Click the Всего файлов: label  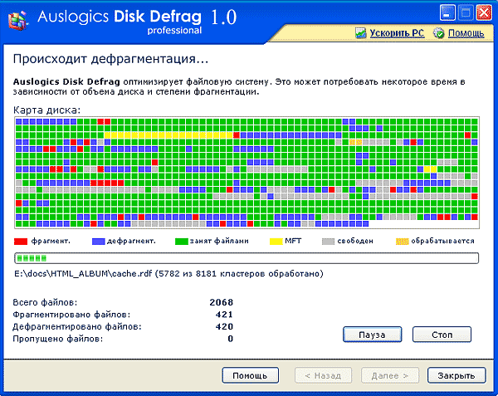tap(45, 303)
